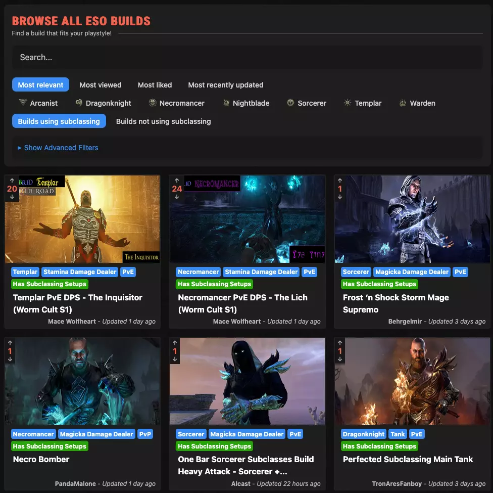Open the One Bar Sorcerer Subclasses Build title
Viewport: 493px width, 493px height.
pyautogui.click(x=246, y=465)
